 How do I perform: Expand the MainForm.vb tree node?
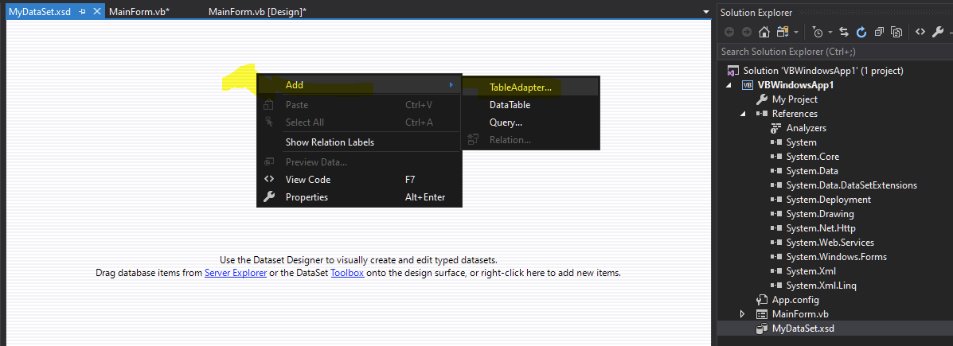(742, 314)
